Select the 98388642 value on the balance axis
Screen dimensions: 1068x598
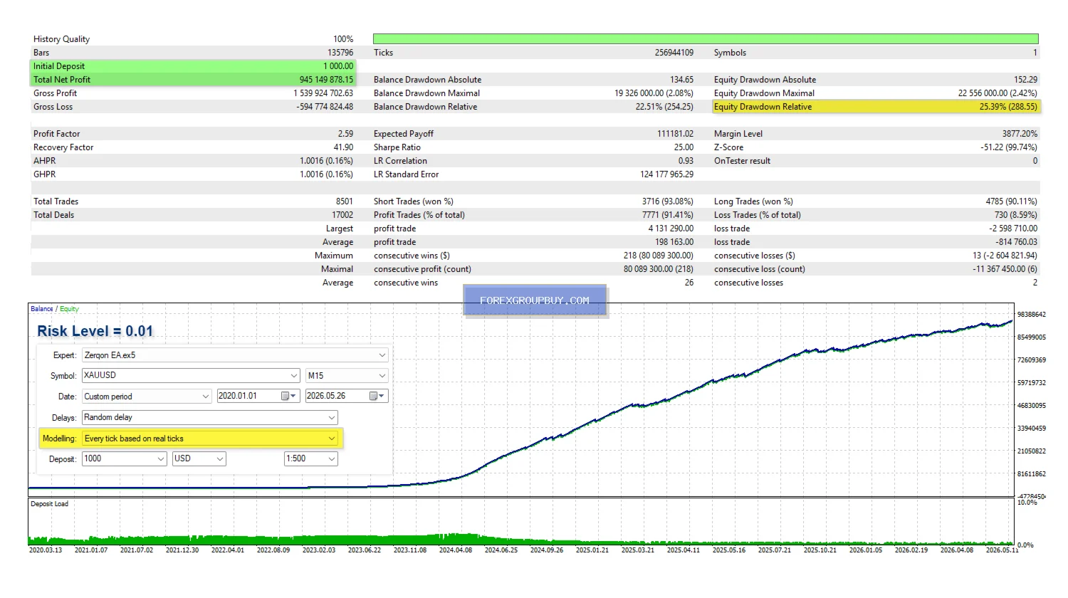[x=1031, y=314]
